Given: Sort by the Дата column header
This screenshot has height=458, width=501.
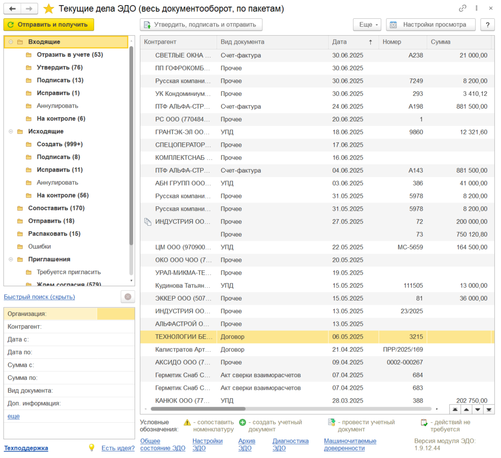Looking at the screenshot, I should tap(353, 42).
